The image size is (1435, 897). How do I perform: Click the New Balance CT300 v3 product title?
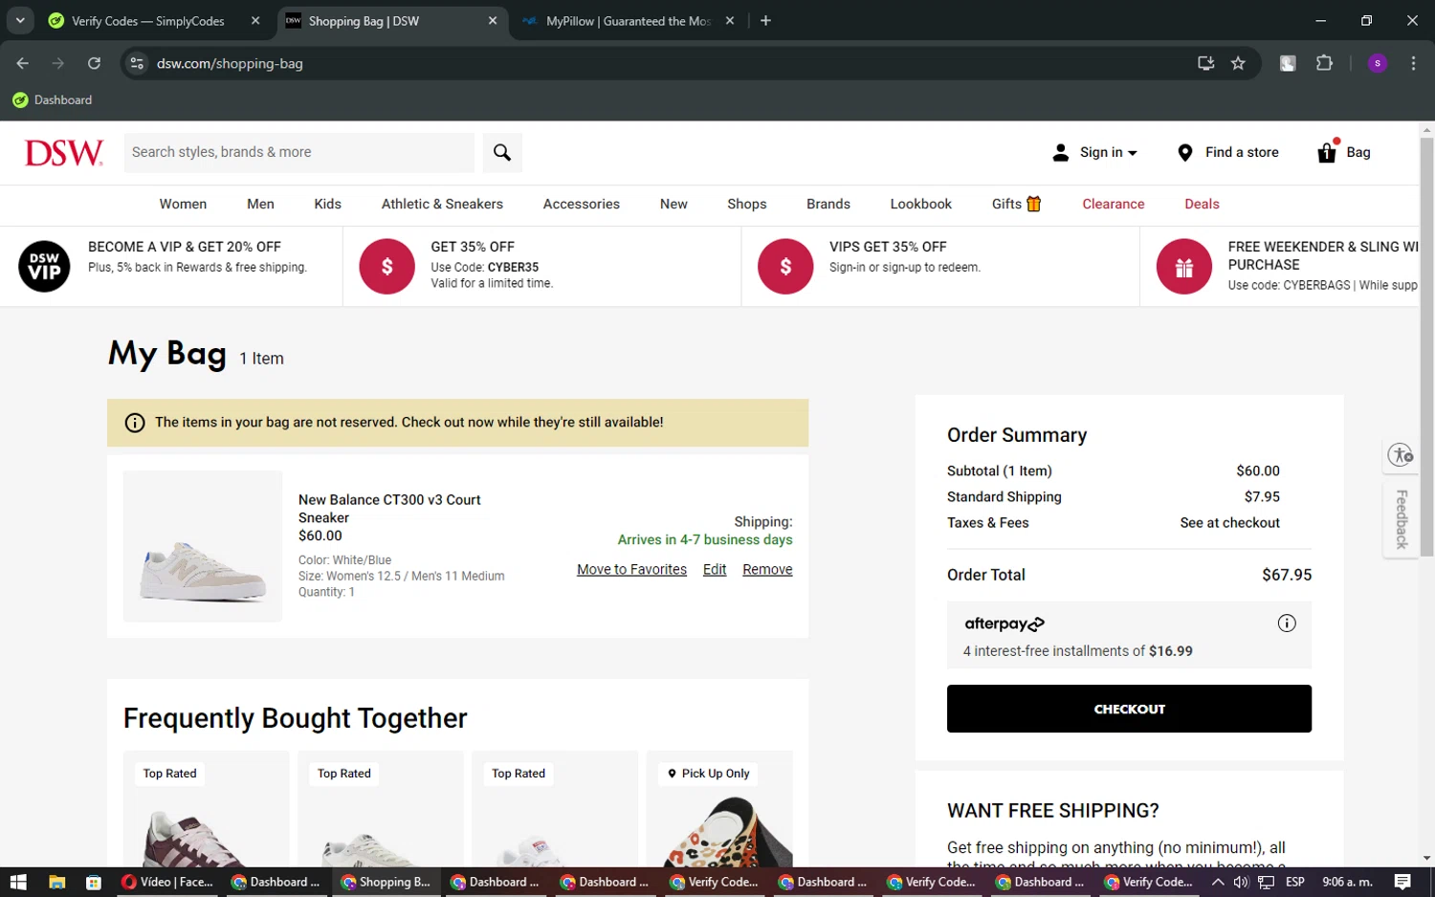click(x=389, y=509)
